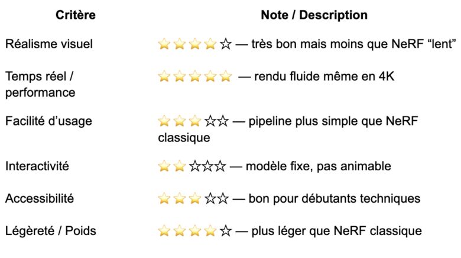The height and width of the screenshot is (258, 461).
Task: Click the last empty star in Accessibilité row
Action: coord(223,199)
